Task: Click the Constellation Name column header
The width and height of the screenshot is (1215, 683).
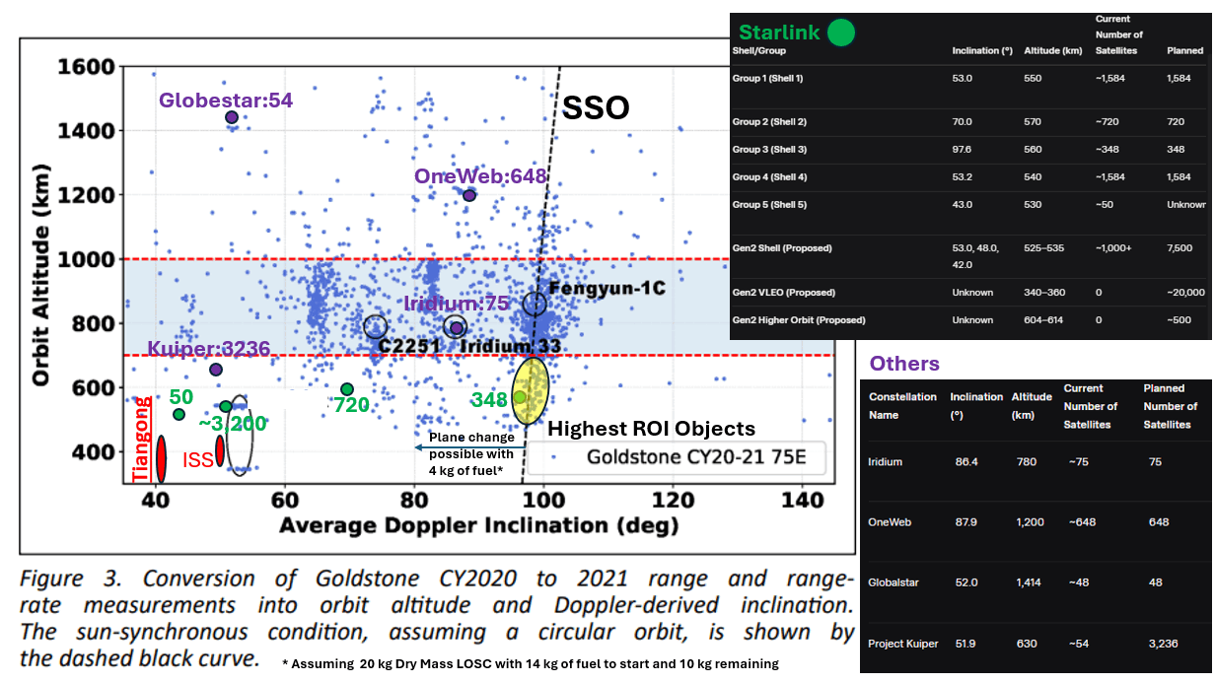Action: [x=902, y=405]
